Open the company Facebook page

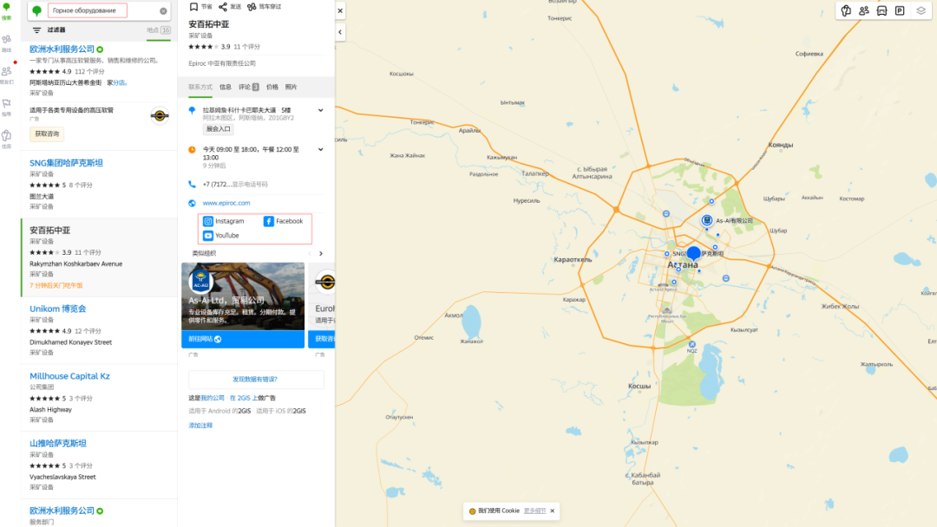(x=284, y=221)
